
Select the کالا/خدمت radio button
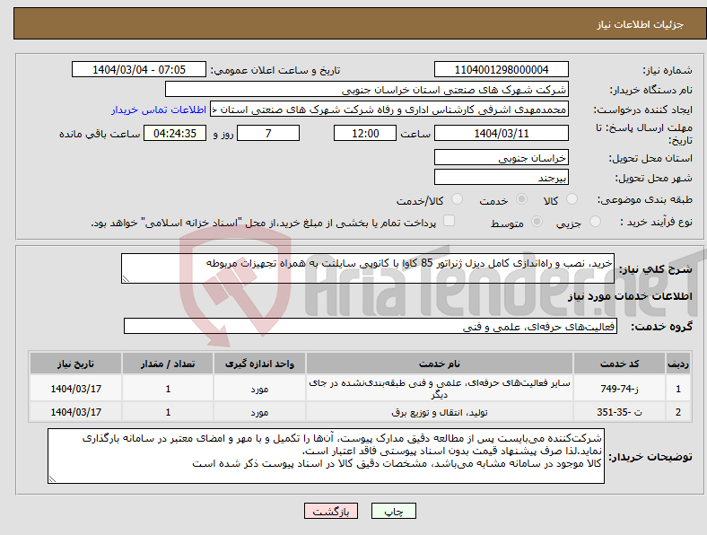click(458, 199)
